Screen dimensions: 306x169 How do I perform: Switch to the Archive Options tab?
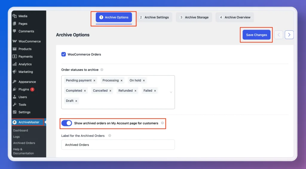coord(114,17)
